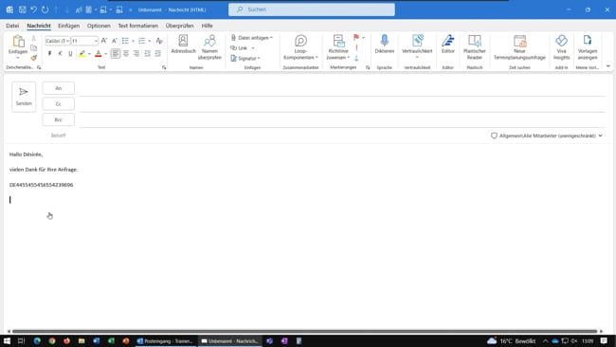616x347 pixels.
Task: Collapse the ribbon with the chevron
Action: 608,66
